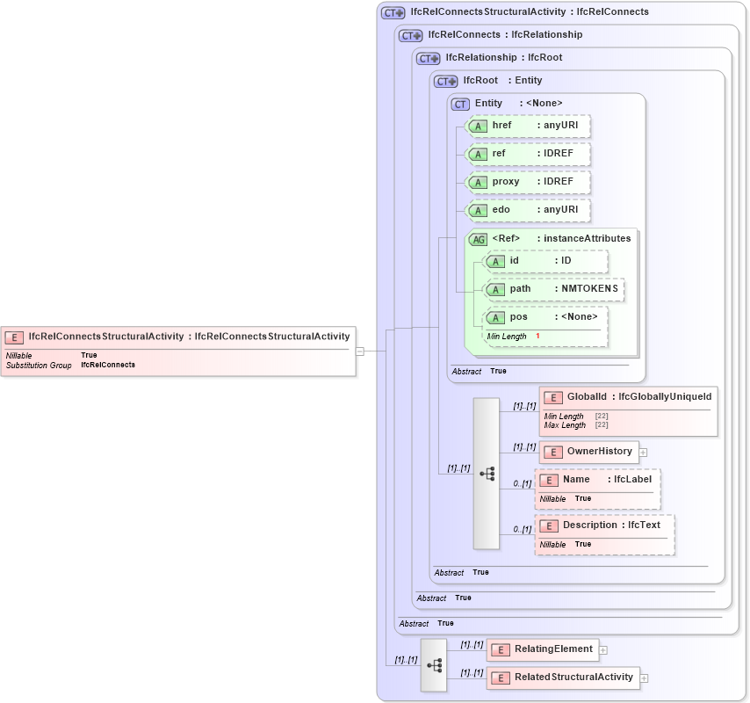Select the A icon beside the pos attribute

pyautogui.click(x=496, y=317)
